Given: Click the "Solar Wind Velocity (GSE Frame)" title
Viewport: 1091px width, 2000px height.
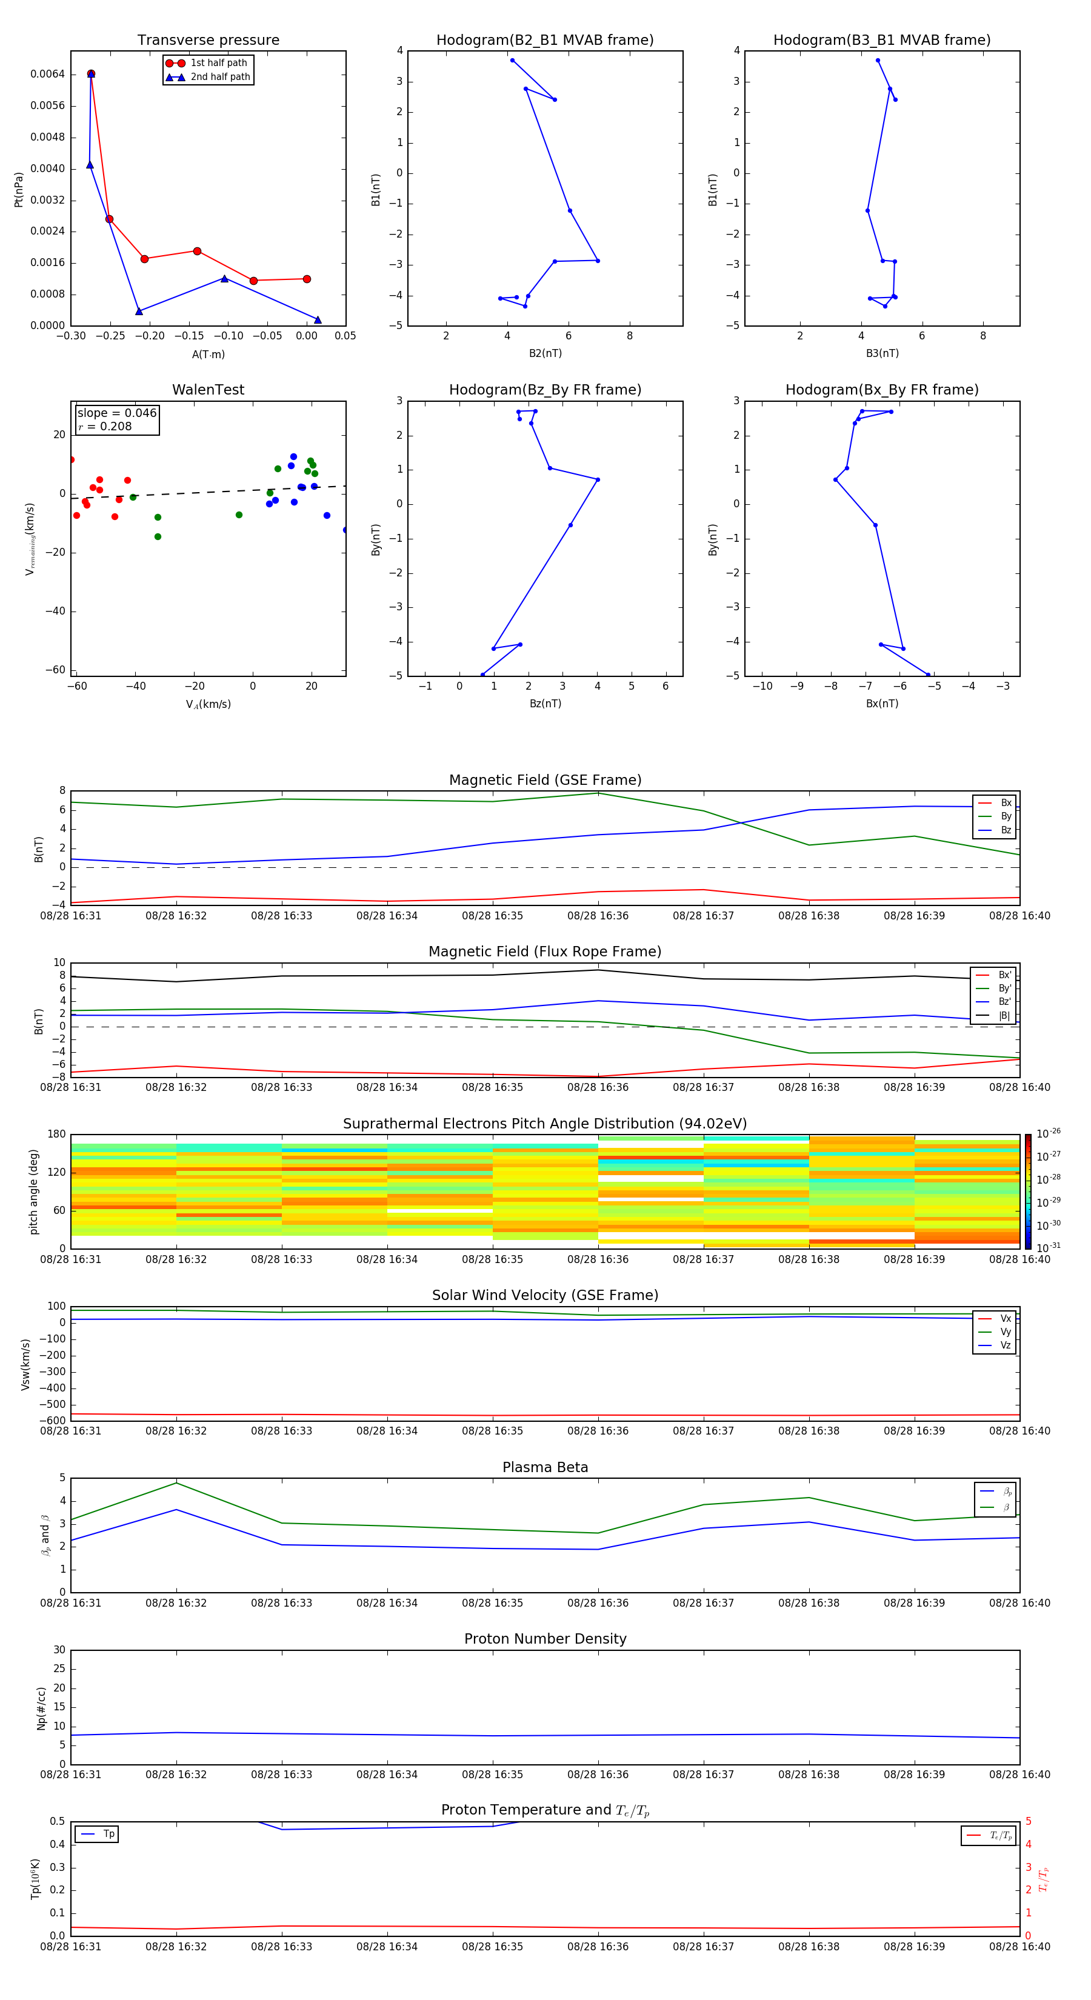Looking at the screenshot, I should click(545, 1295).
